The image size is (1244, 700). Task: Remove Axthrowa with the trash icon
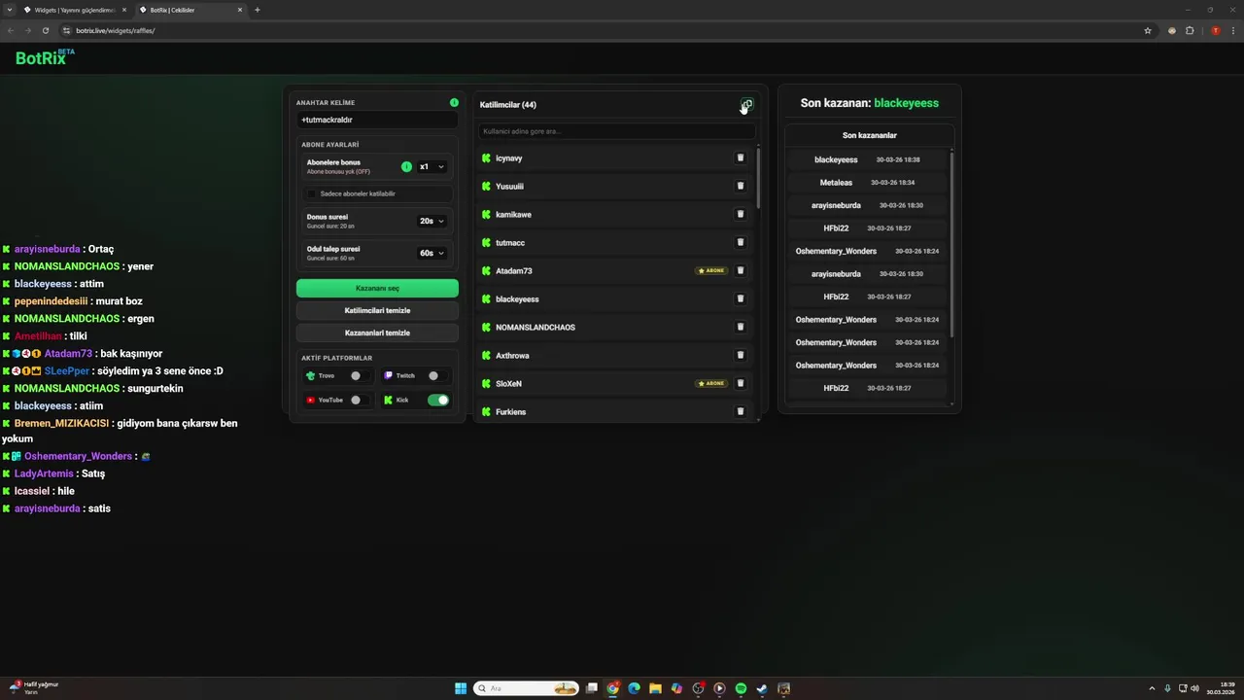coord(740,355)
